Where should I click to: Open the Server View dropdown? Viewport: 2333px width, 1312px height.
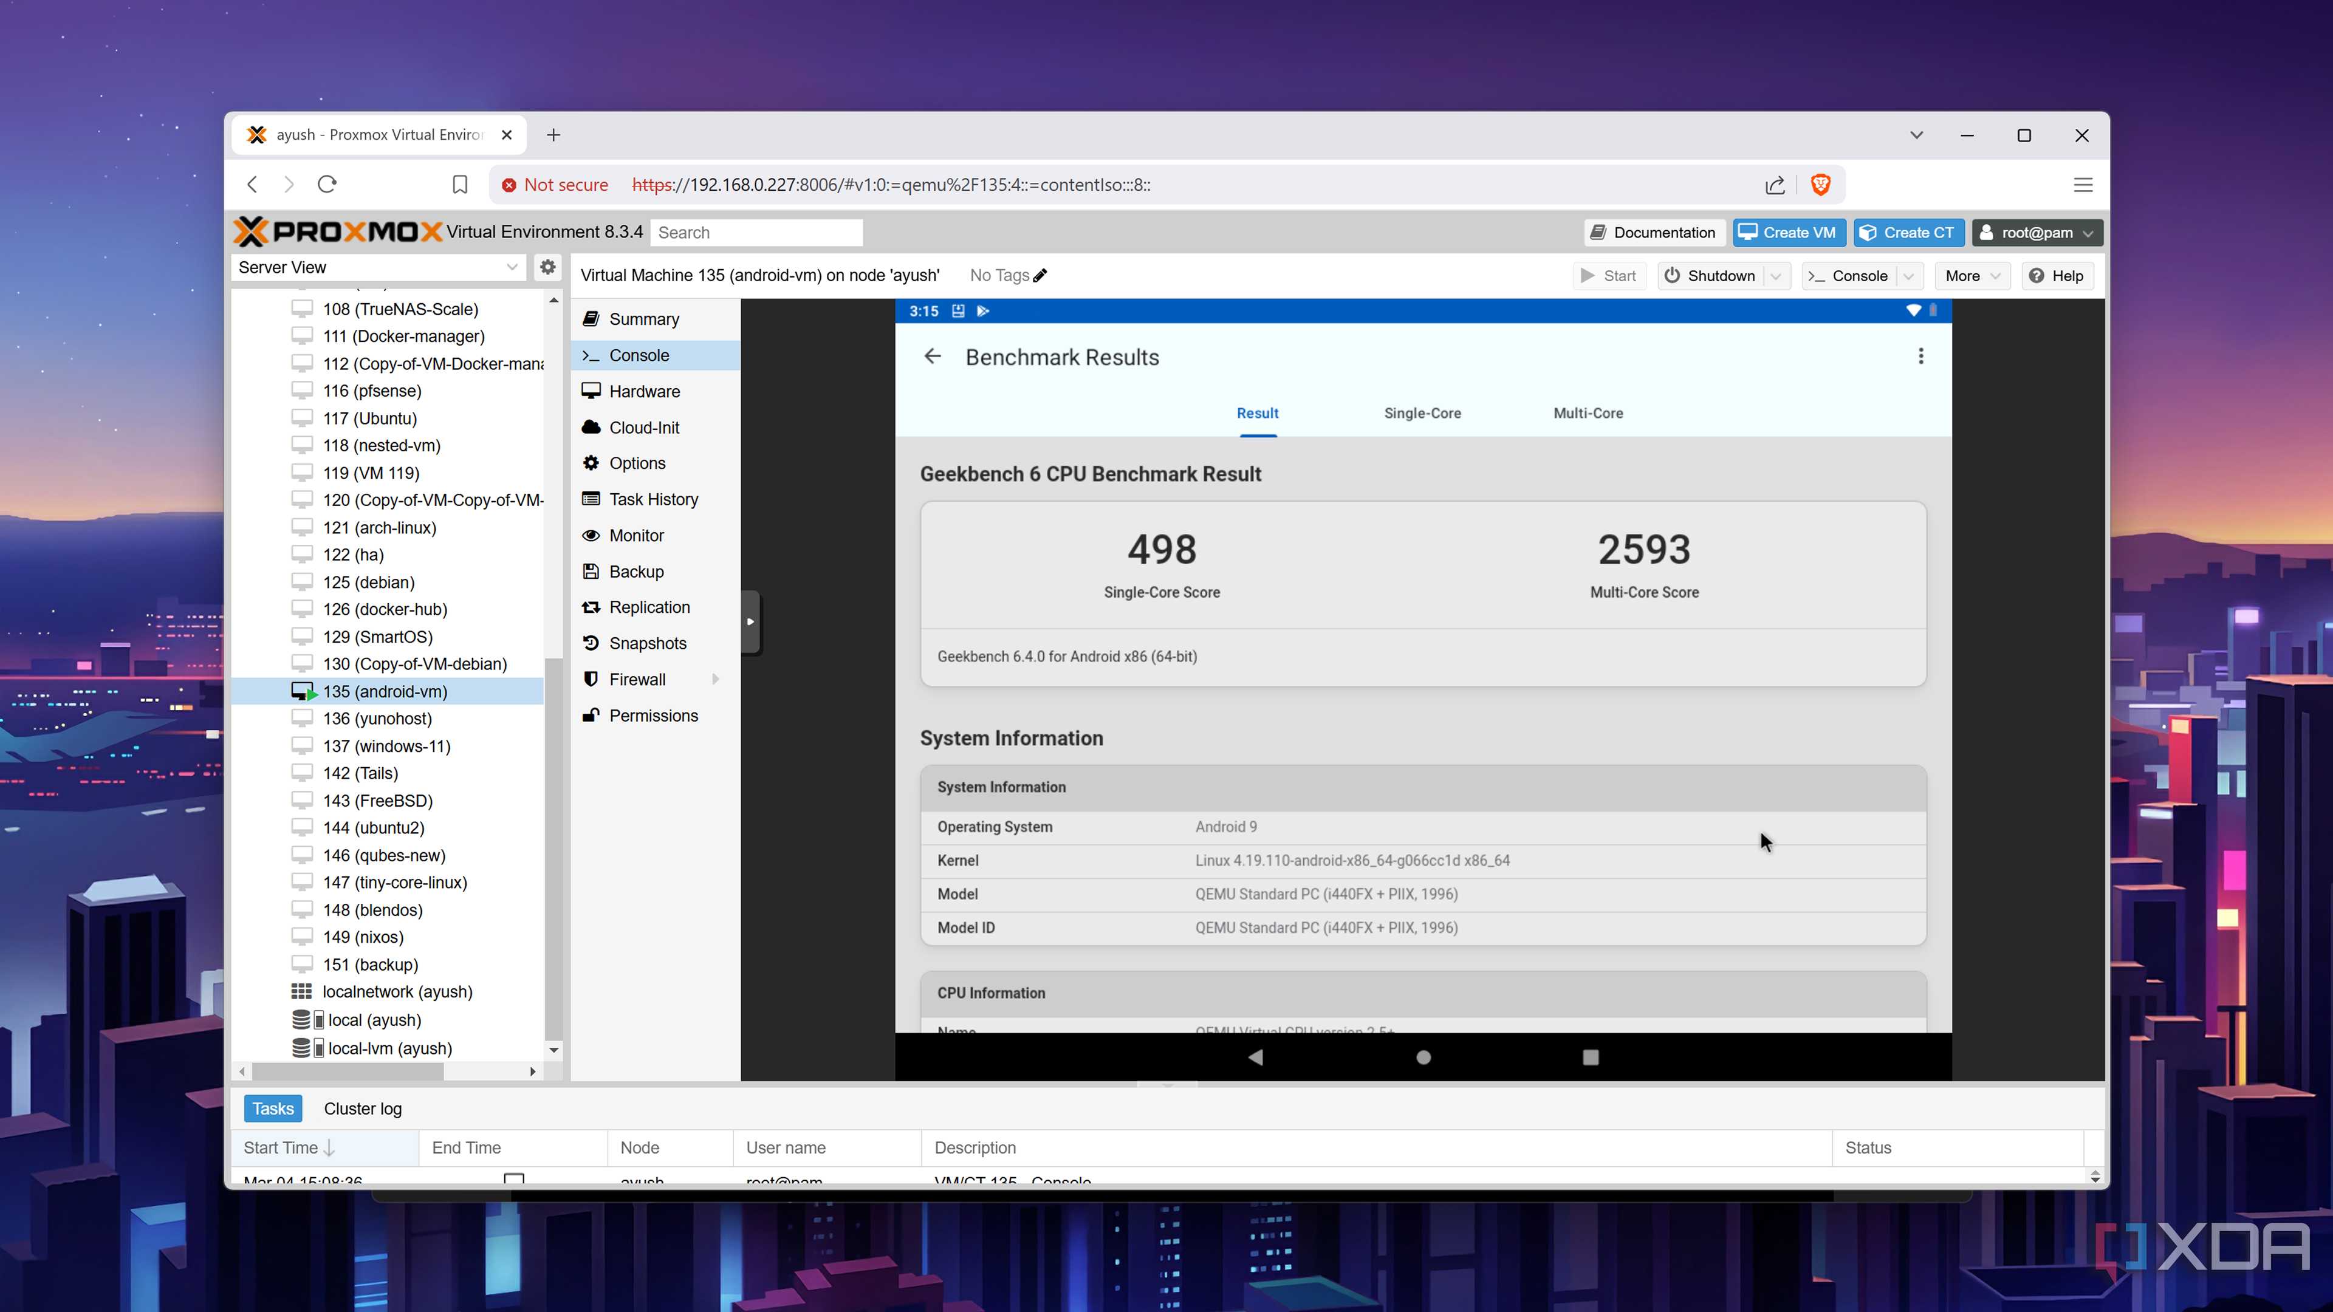click(379, 267)
